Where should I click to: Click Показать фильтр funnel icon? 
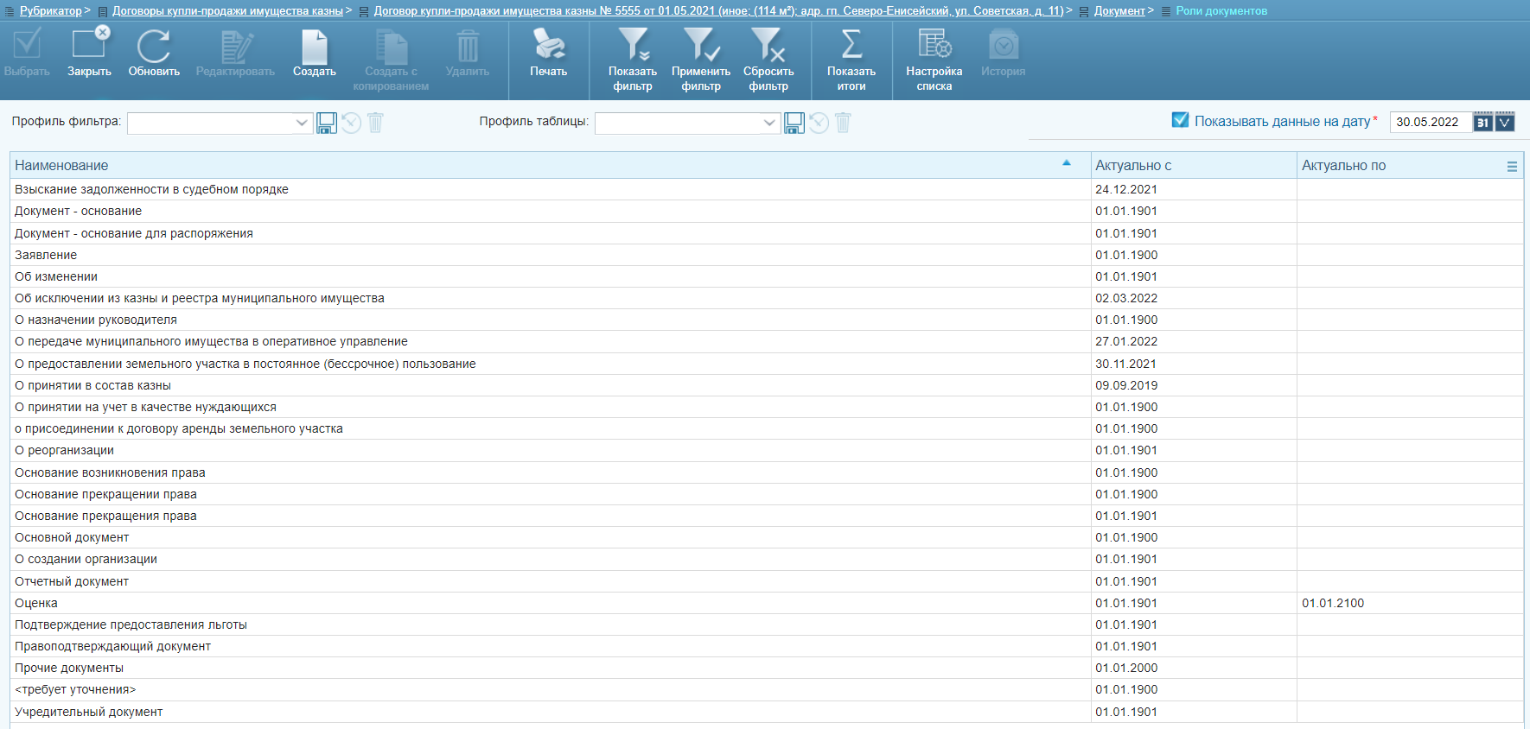[x=633, y=44]
